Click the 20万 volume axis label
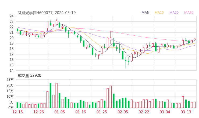199x118 pixels. [10, 86]
